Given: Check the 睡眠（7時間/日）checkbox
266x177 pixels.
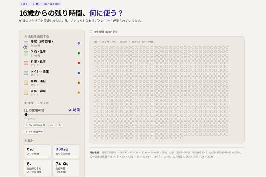Looking at the screenshot, I should coord(26,43).
